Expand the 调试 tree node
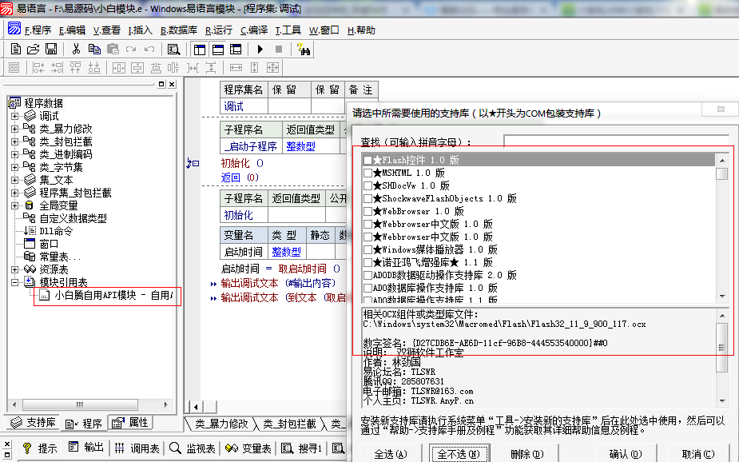Viewport: 739px width, 462px height. click(14, 116)
